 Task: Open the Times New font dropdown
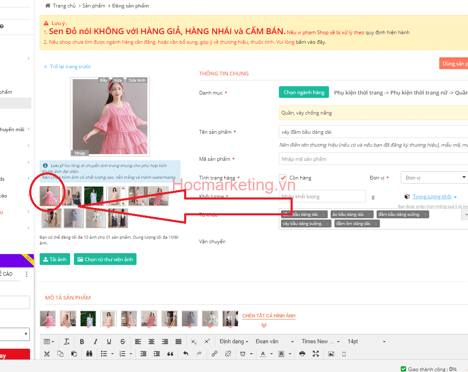(321, 342)
